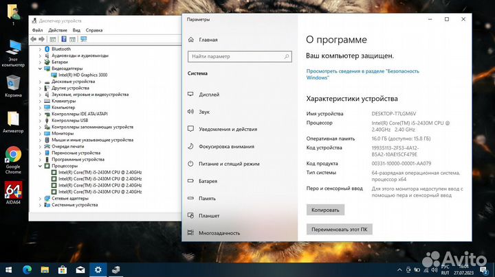Open the Windows Start menu
Image resolution: width=495 pixels, height=277 pixels.
pyautogui.click(x=9, y=269)
